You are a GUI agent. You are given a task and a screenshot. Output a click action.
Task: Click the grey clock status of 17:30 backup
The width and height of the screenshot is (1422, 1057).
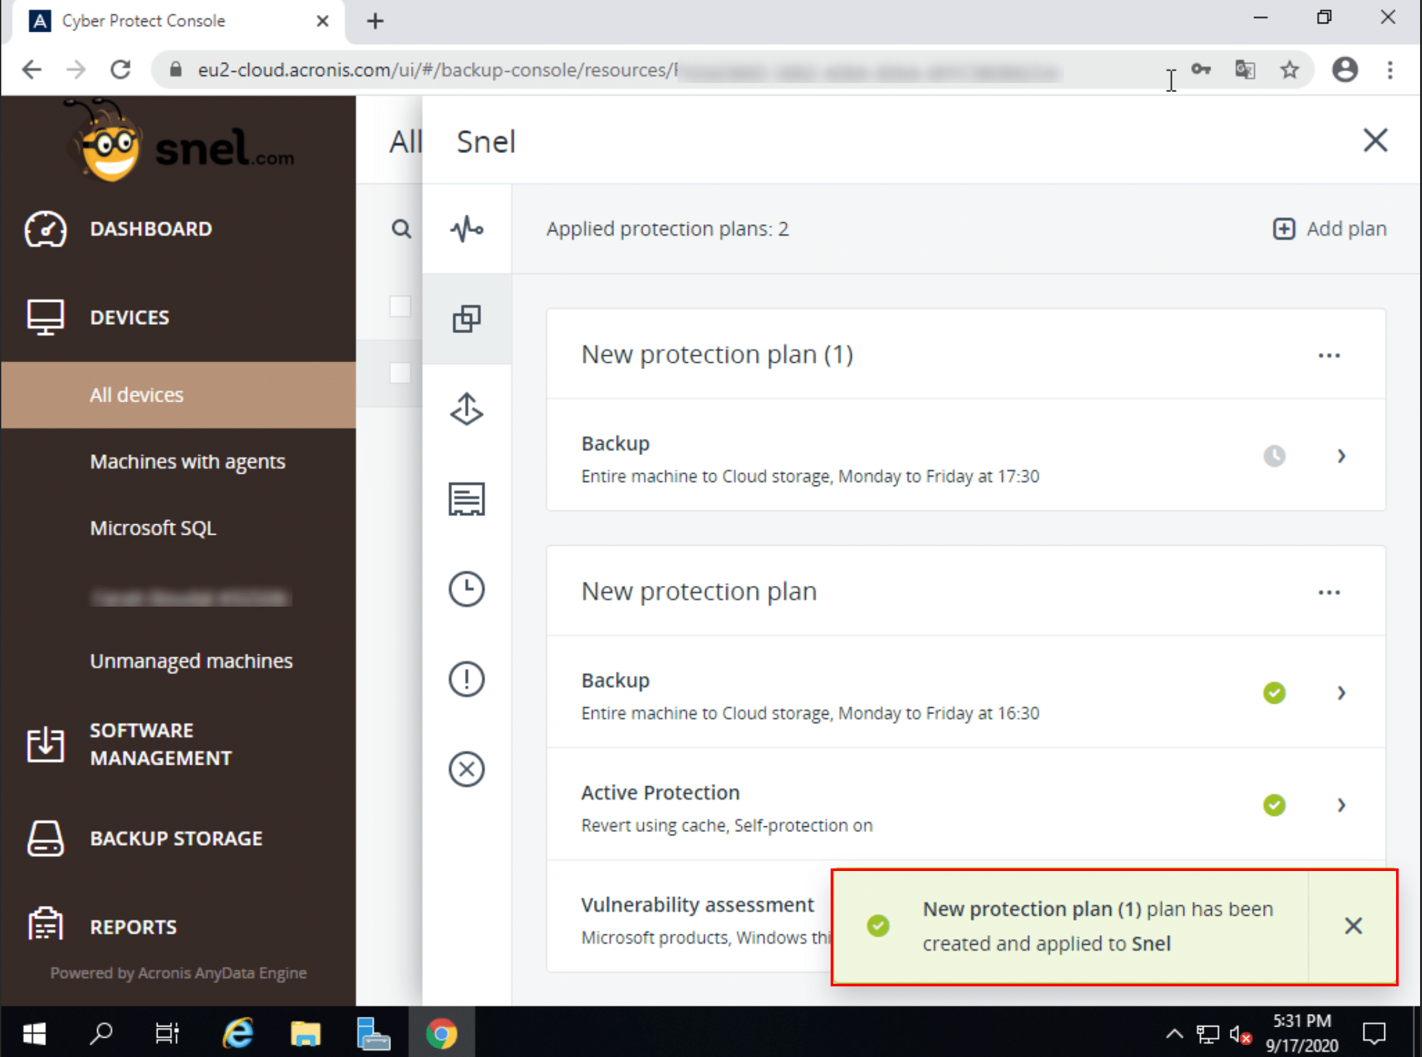1274,456
